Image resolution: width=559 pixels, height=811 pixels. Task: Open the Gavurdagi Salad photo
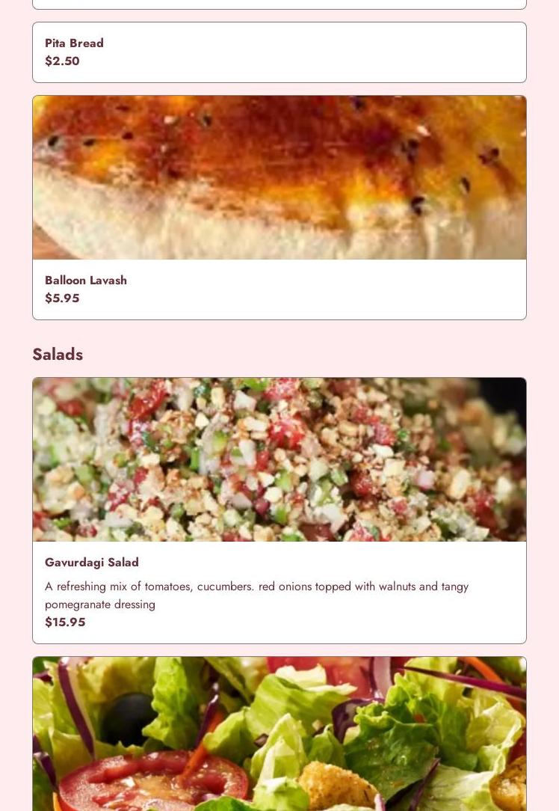(279, 459)
